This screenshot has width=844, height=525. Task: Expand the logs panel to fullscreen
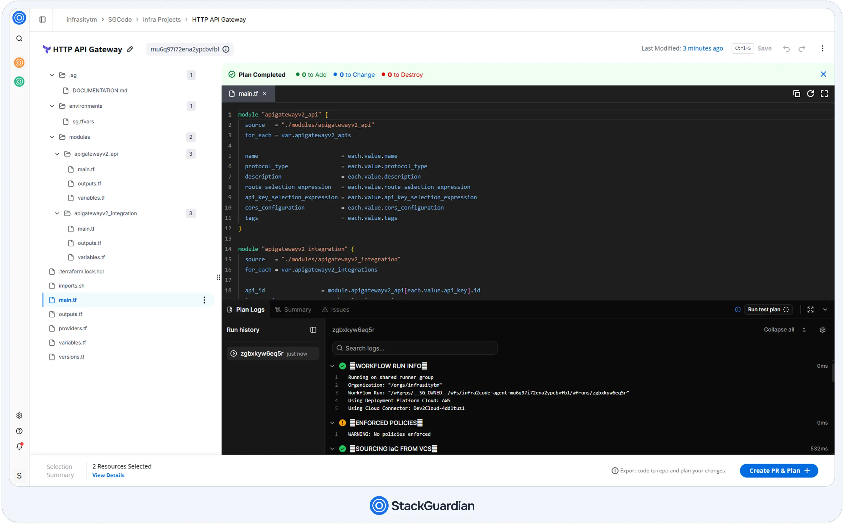810,310
